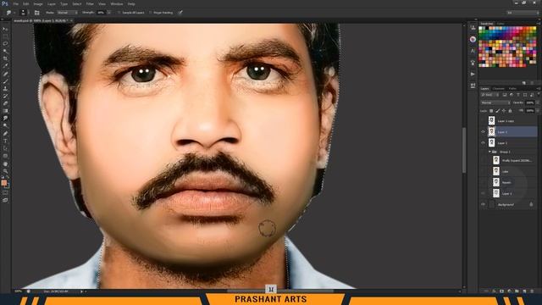The width and height of the screenshot is (542, 305).
Task: Select the Gradient tool
Action: [5, 111]
